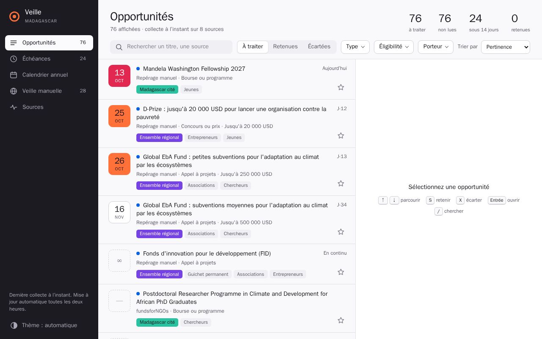Star the D-Prize opportunity
The height and width of the screenshot is (339, 542).
(x=341, y=136)
